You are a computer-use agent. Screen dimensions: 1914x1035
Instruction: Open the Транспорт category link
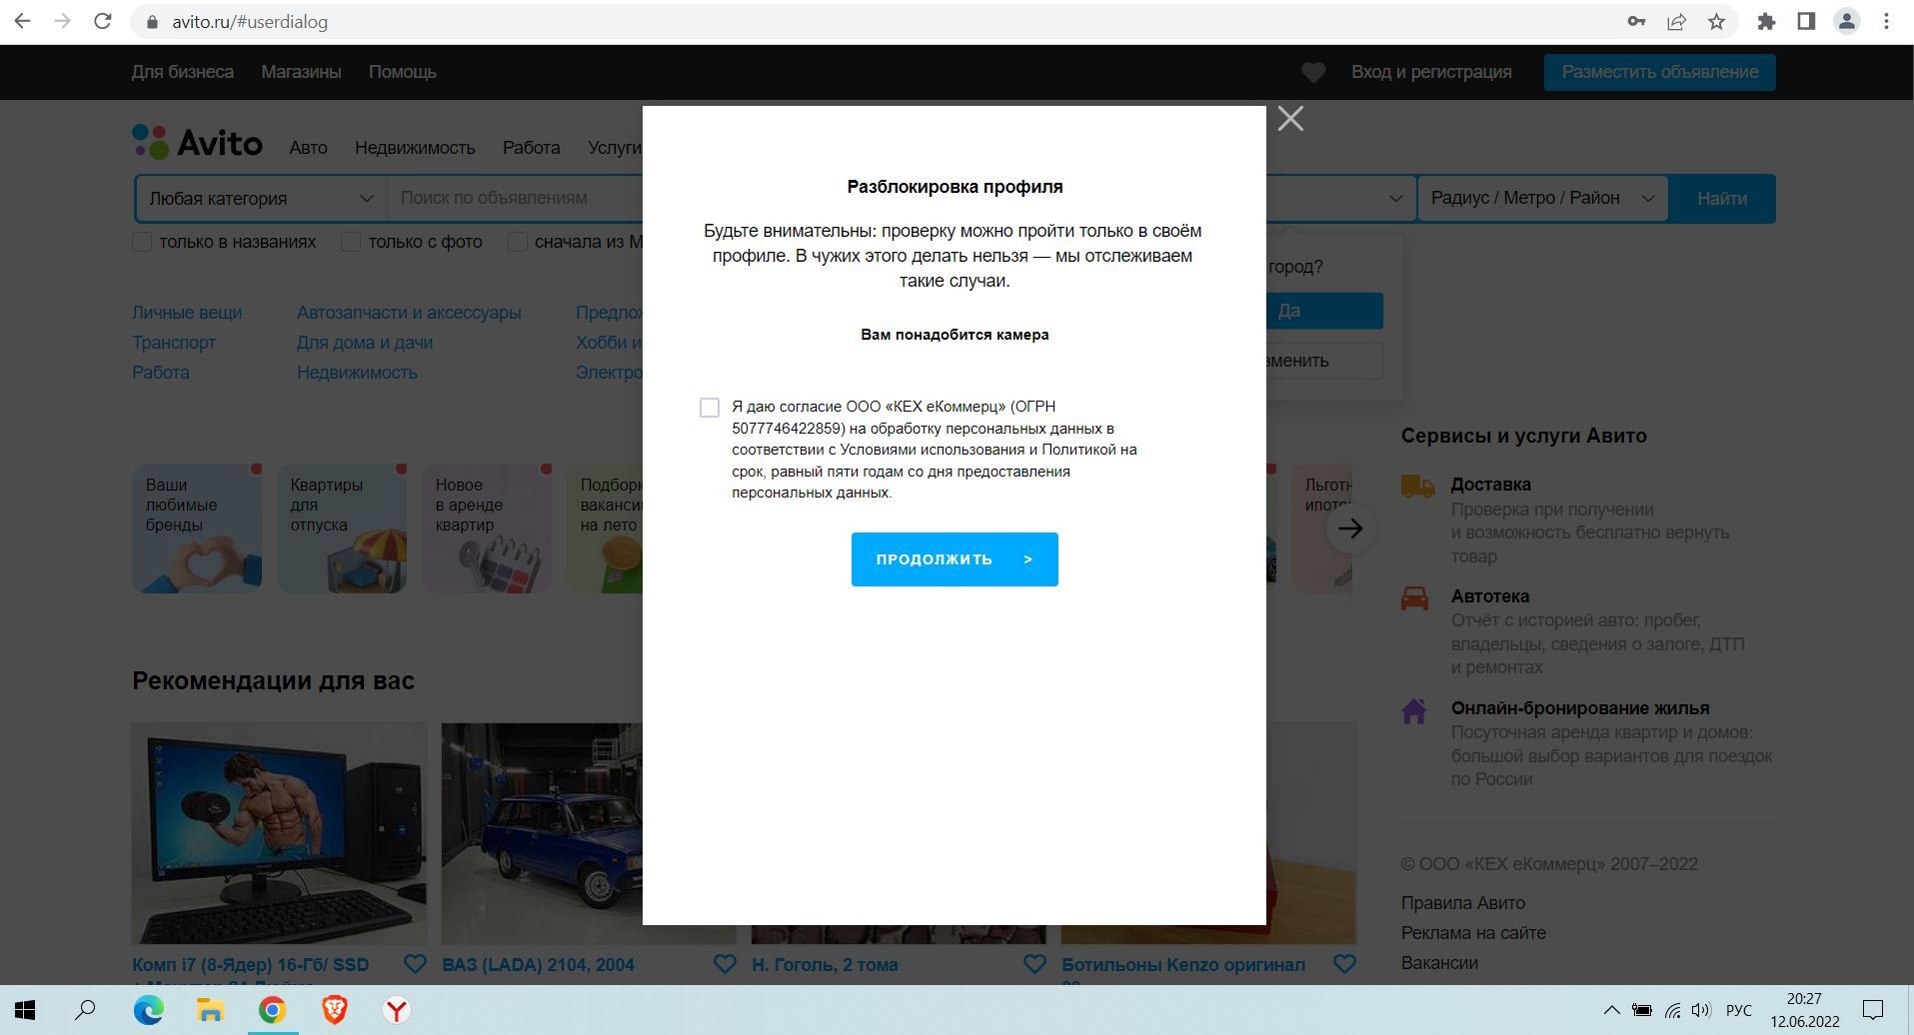(174, 343)
